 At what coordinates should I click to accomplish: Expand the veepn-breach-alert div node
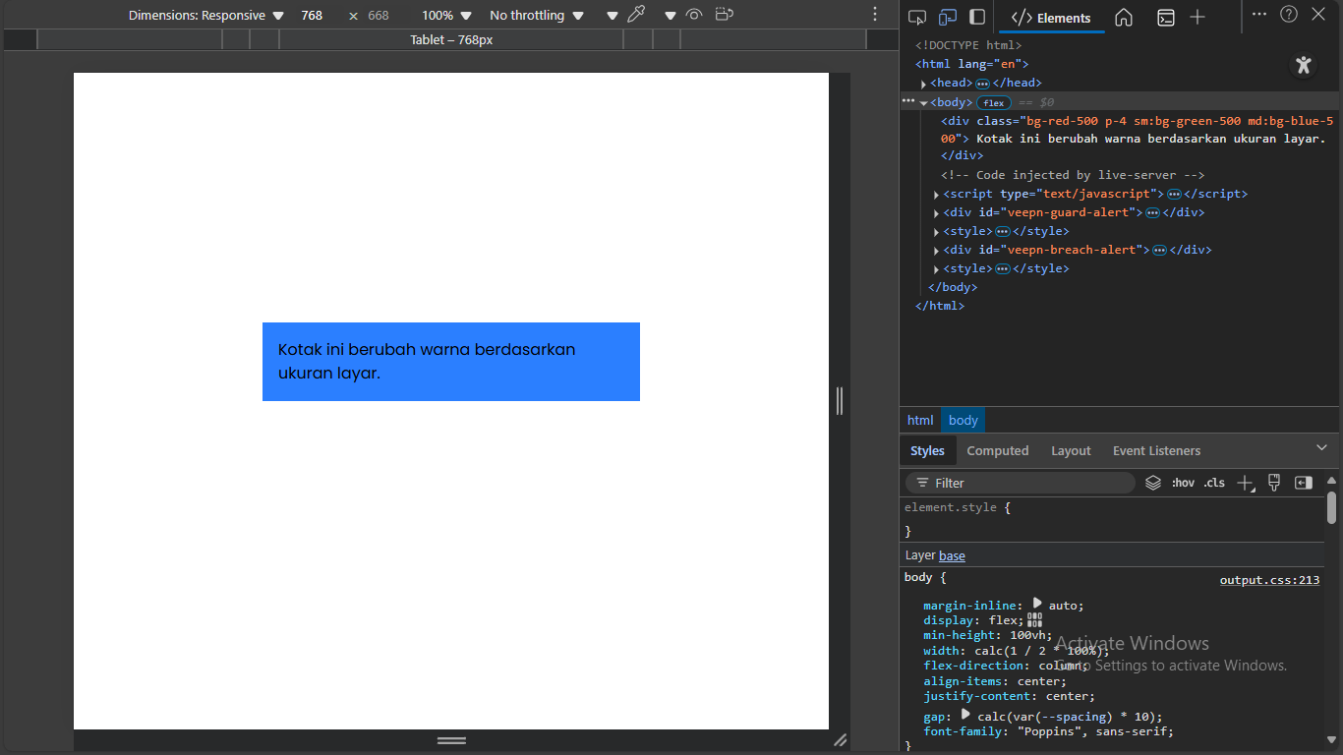pos(936,251)
